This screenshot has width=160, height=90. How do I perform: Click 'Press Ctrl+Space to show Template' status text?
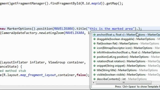click(137, 87)
